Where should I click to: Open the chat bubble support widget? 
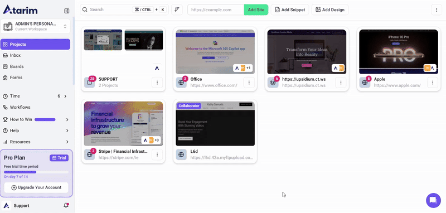pyautogui.click(x=433, y=200)
